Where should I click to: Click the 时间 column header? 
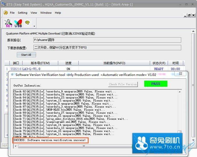click(x=175, y=63)
